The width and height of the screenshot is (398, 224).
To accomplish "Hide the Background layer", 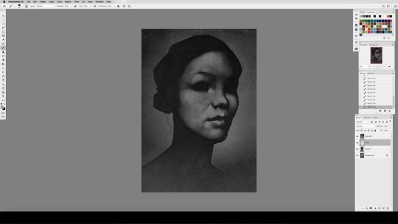I will coord(358,156).
